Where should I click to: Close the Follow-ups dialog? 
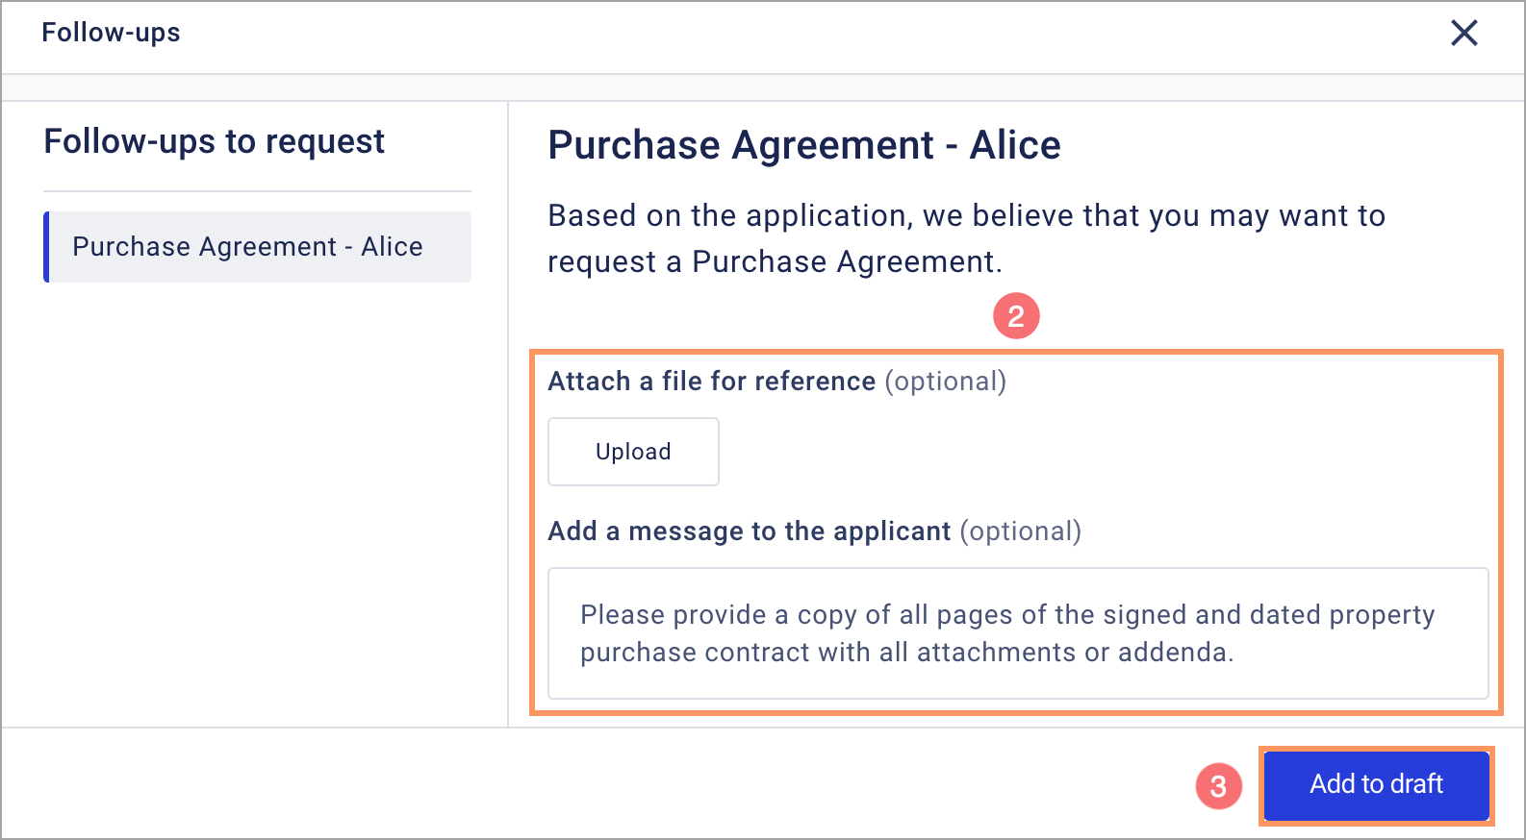pyautogui.click(x=1463, y=34)
